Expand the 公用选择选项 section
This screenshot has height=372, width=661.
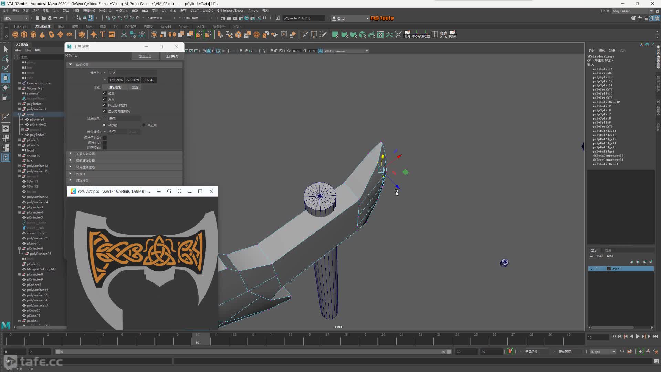[x=70, y=167]
